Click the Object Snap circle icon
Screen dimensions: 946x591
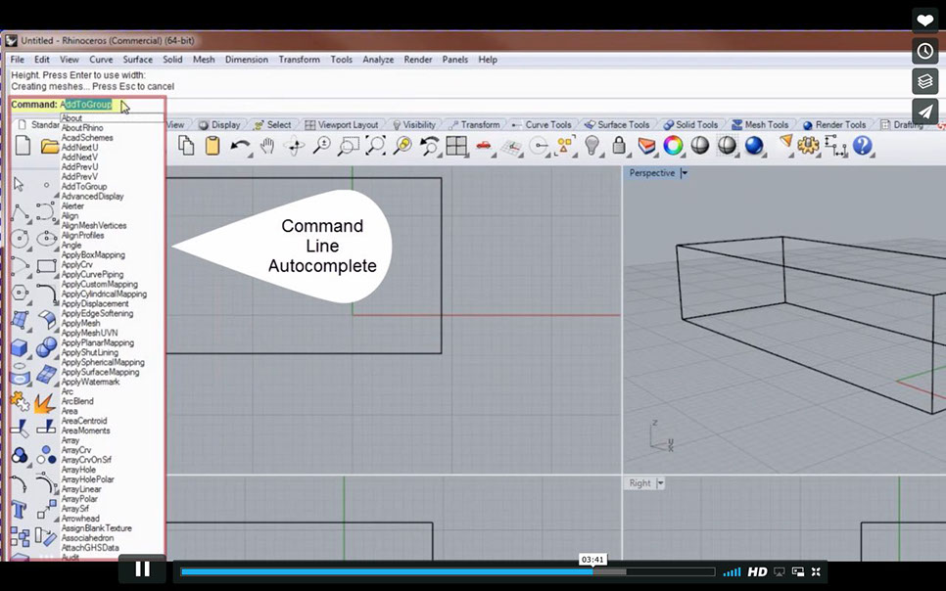[539, 146]
